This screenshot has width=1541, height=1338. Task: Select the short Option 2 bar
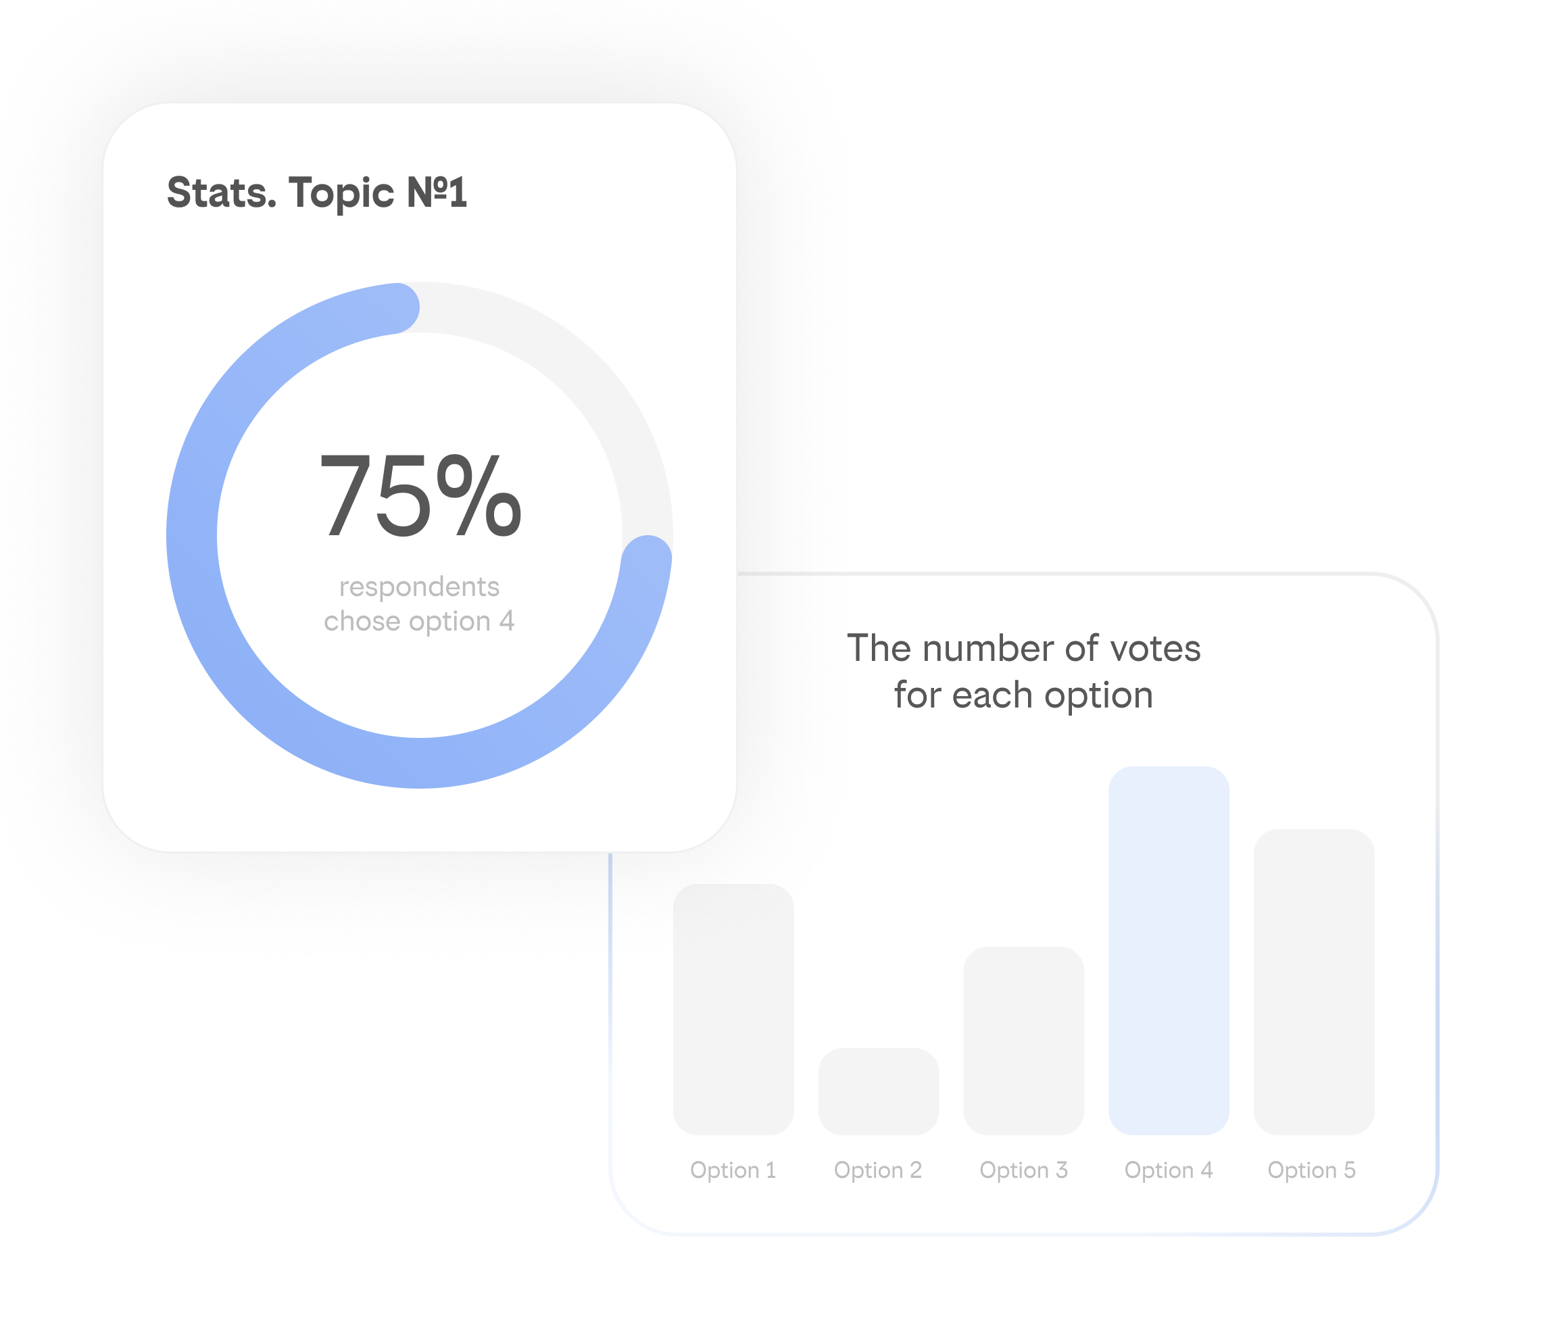tap(878, 1091)
